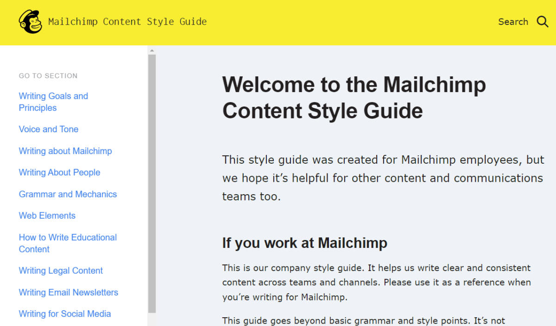Click the Mailchimp Content Style Guide header title
The height and width of the screenshot is (326, 556).
point(127,21)
